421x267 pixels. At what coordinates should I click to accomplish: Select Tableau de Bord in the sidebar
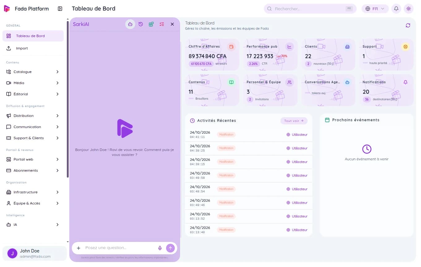[x=33, y=36]
